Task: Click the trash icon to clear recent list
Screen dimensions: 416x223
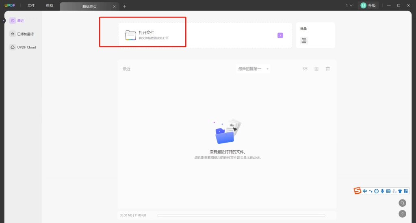Action: pyautogui.click(x=328, y=69)
